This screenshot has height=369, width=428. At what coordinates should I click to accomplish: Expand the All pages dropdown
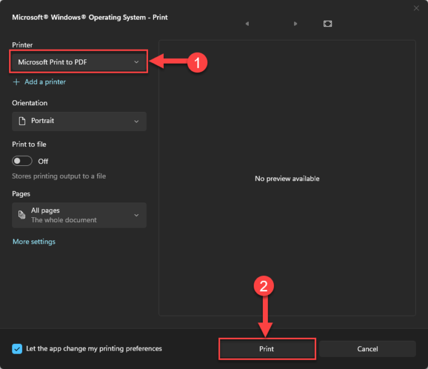click(79, 215)
